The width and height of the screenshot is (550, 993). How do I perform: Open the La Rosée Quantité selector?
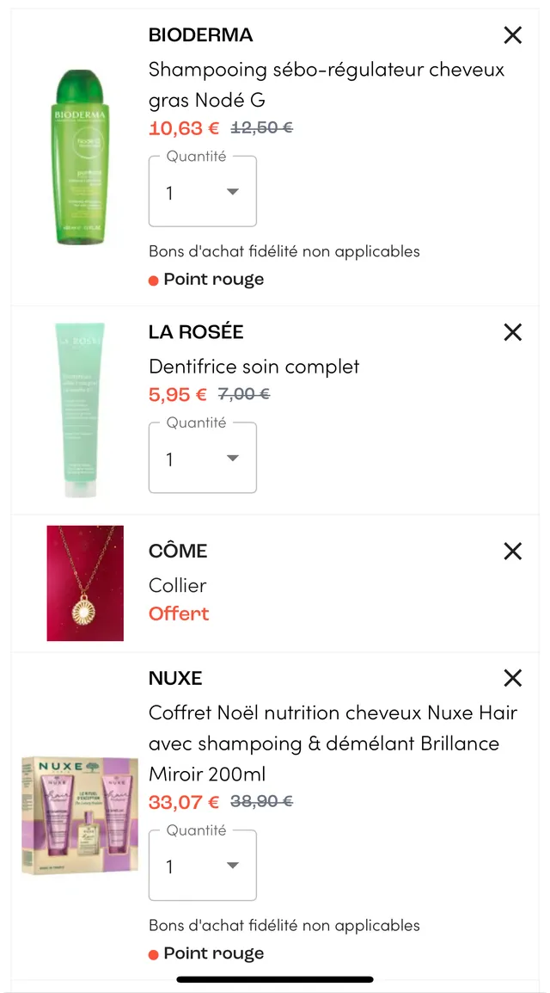pyautogui.click(x=203, y=458)
